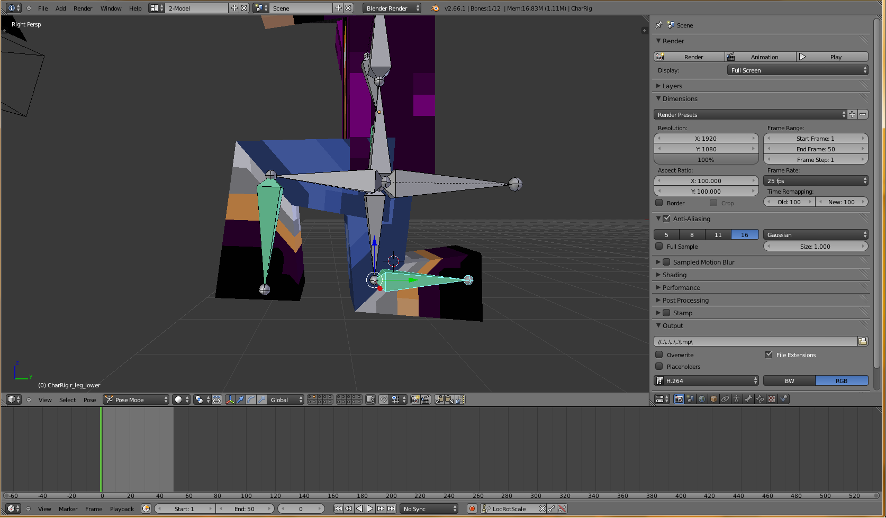The width and height of the screenshot is (886, 518).
Task: Click the Animation render button
Action: [x=760, y=57]
